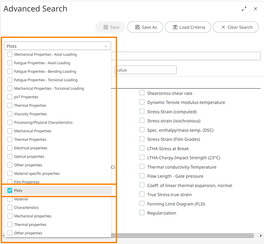Select Characteristics in the lower list
264x244 pixels.
tap(10, 208)
